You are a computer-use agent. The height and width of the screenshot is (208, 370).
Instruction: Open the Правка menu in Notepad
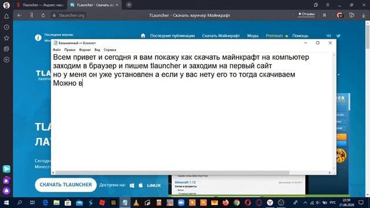(x=70, y=50)
